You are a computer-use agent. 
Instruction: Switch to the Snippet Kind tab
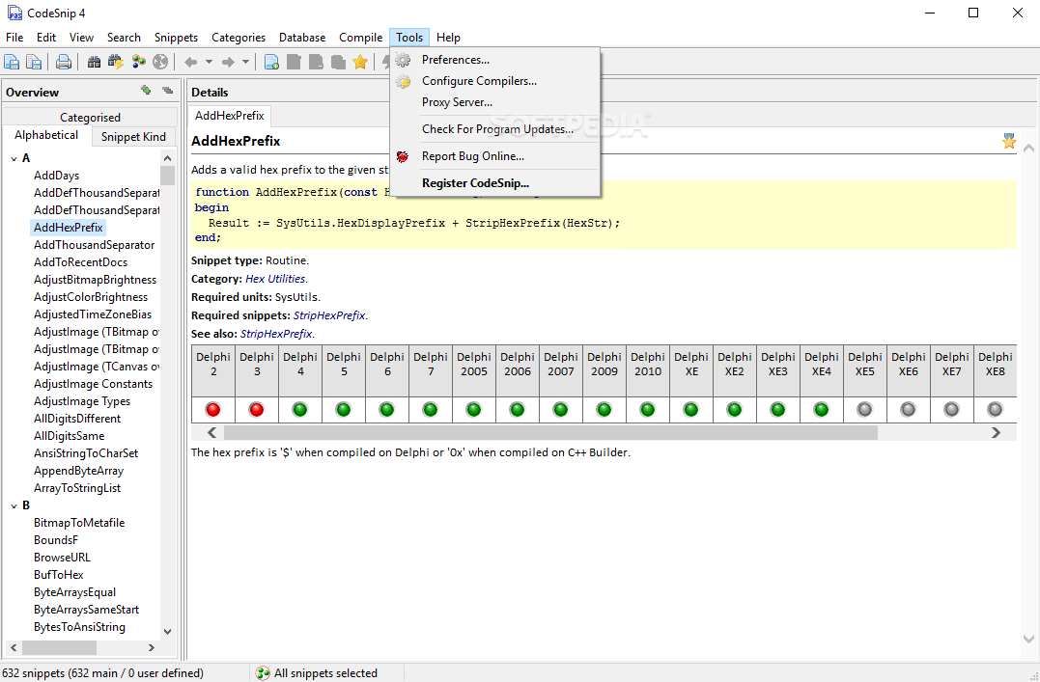click(133, 137)
